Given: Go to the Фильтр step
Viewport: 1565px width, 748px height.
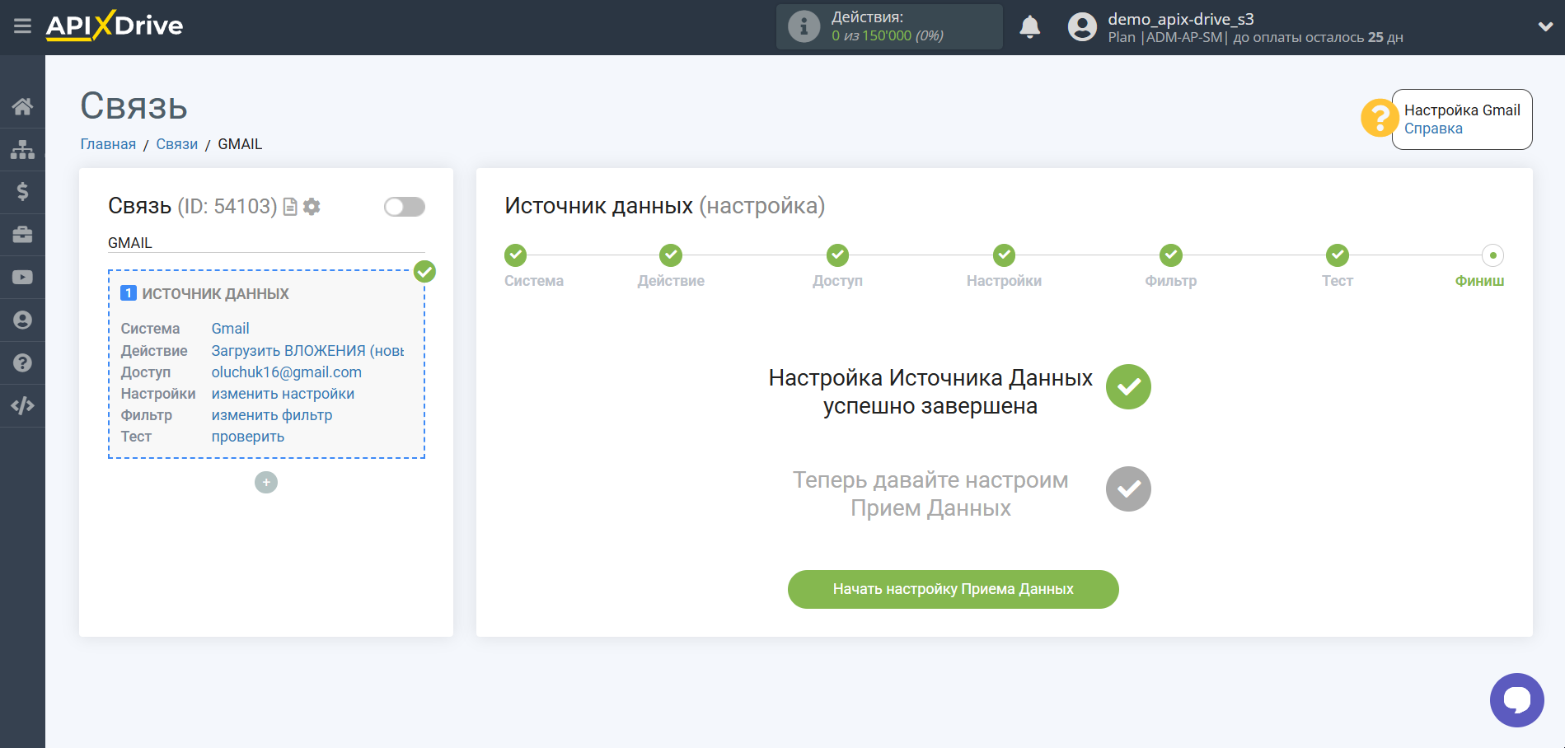Looking at the screenshot, I should click(x=1171, y=255).
